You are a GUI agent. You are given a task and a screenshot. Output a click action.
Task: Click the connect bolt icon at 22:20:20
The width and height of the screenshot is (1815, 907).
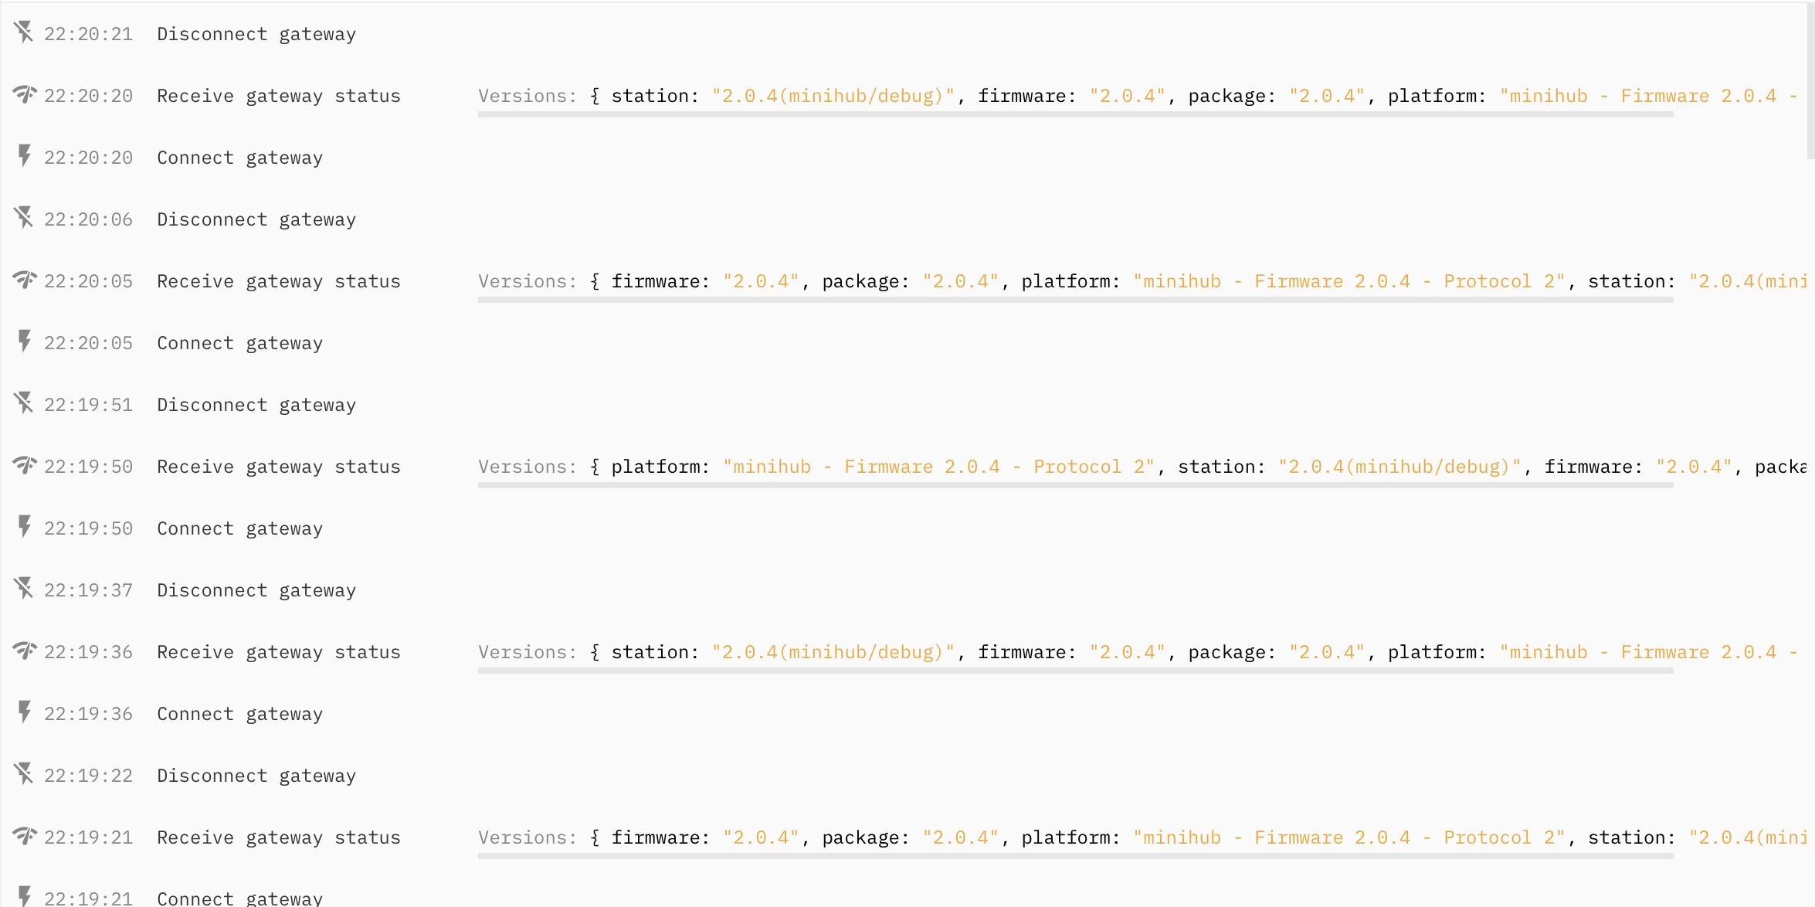coord(24,156)
